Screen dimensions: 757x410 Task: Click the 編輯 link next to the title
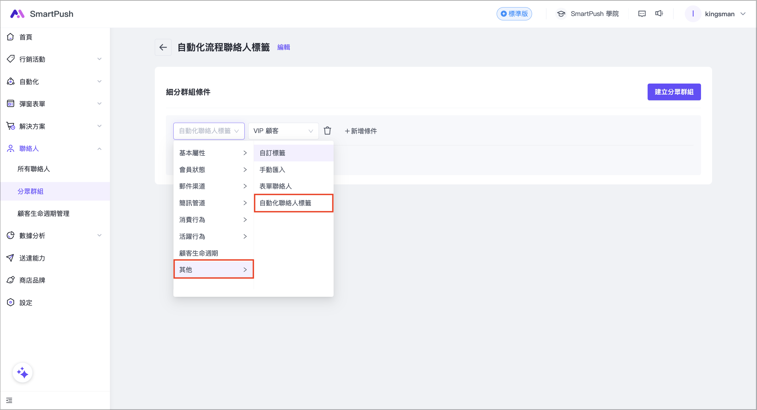pyautogui.click(x=283, y=47)
